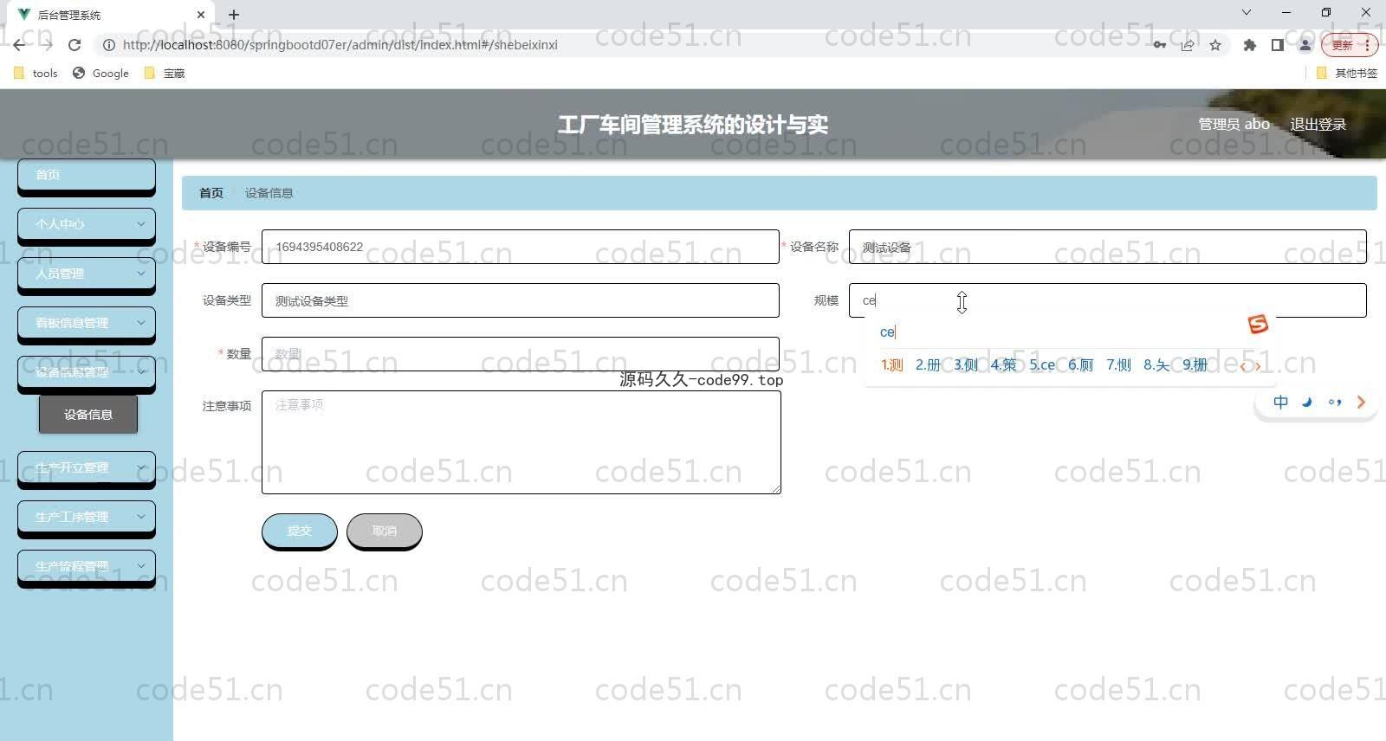This screenshot has width=1386, height=741.
Task: Open the Google bookmark
Action: click(x=100, y=74)
